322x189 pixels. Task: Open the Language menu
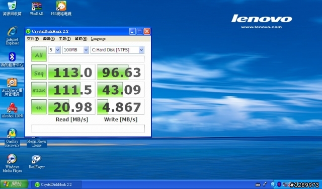98,39
